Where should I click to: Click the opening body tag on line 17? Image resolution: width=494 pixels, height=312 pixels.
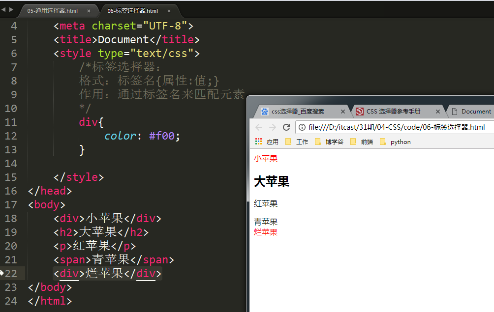(x=47, y=205)
